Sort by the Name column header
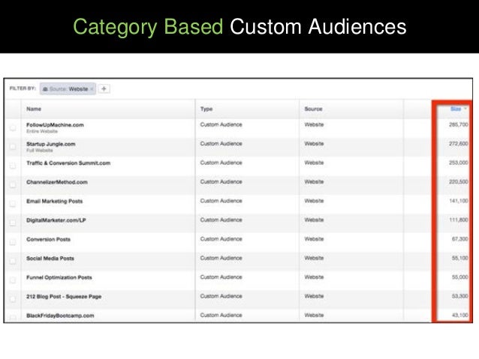Screen dimensions: 479x359 click(x=34, y=109)
